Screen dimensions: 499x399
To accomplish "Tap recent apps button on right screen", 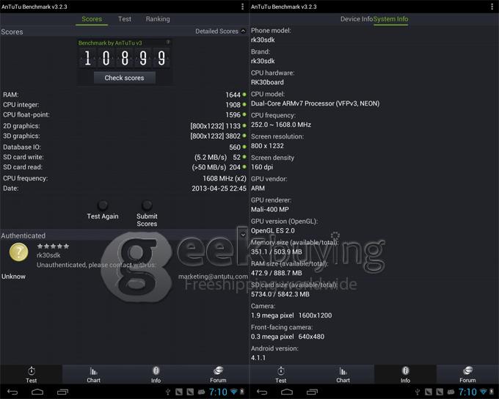I will (312, 392).
